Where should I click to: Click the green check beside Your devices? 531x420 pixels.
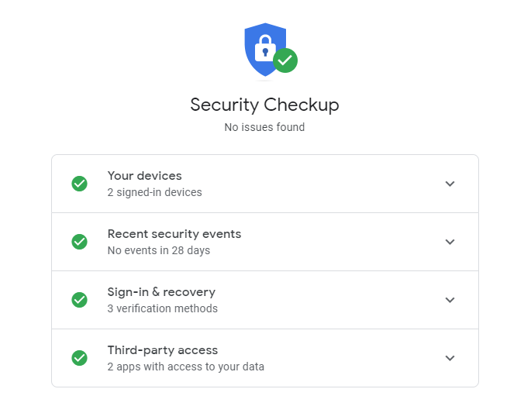coord(80,184)
